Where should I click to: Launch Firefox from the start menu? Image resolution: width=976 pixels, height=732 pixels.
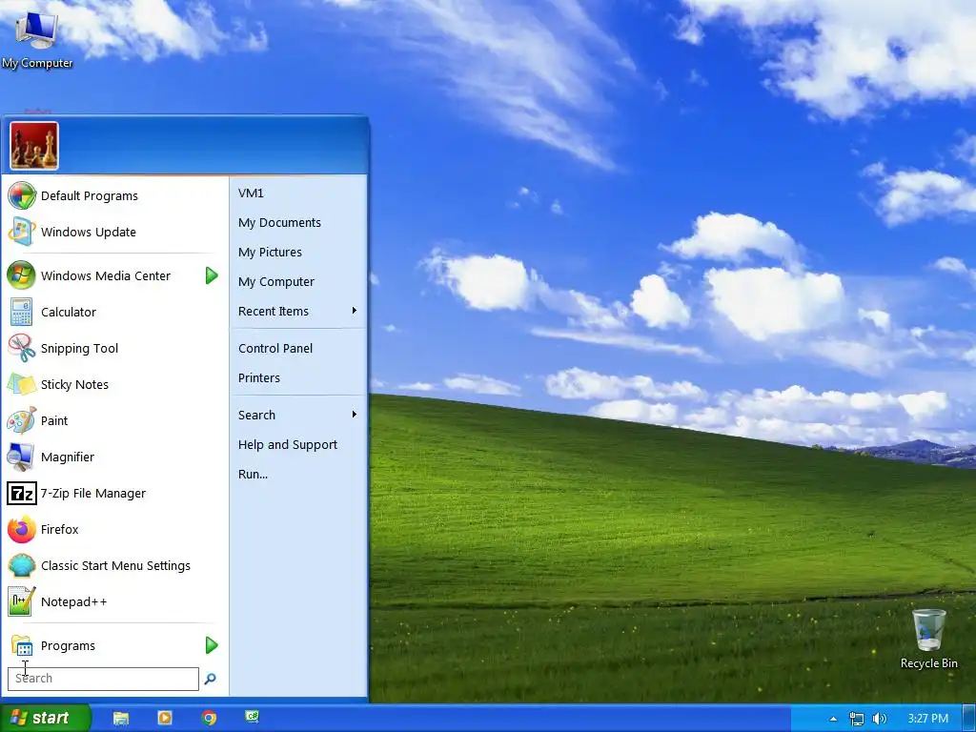115,529
